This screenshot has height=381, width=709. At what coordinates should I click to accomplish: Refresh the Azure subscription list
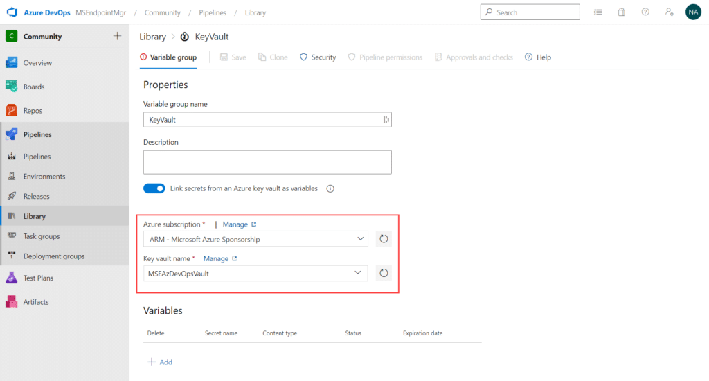[x=384, y=239]
